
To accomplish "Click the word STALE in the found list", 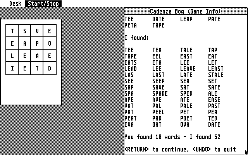I will tap(215, 75).
